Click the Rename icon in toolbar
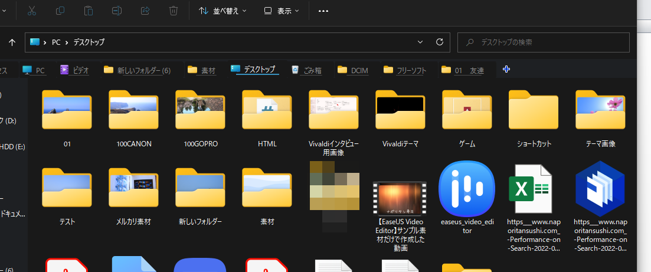This screenshot has height=272, width=651. tap(117, 11)
